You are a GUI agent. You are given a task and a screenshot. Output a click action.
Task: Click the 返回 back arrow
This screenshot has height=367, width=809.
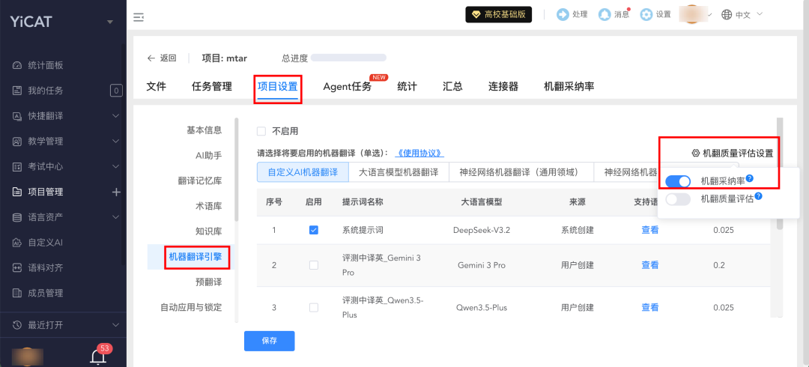pyautogui.click(x=151, y=58)
